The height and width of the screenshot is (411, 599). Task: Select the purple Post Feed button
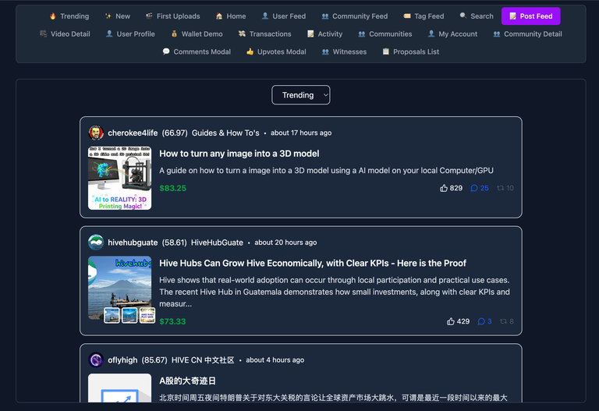click(x=531, y=16)
